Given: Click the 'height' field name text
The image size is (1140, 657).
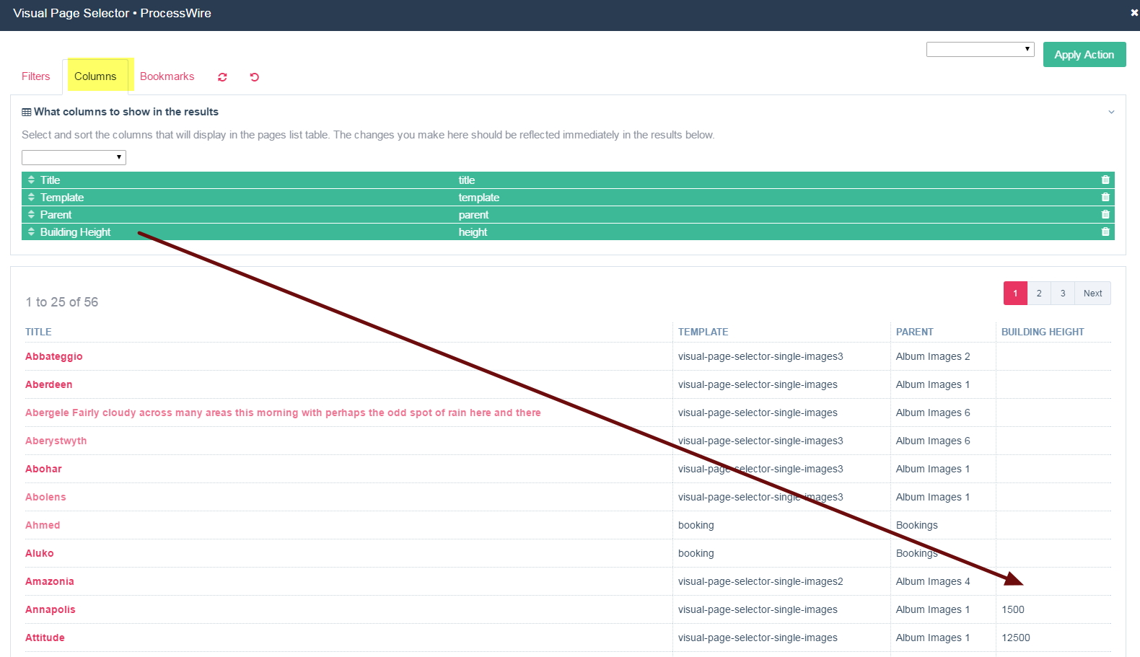Looking at the screenshot, I should 473,232.
